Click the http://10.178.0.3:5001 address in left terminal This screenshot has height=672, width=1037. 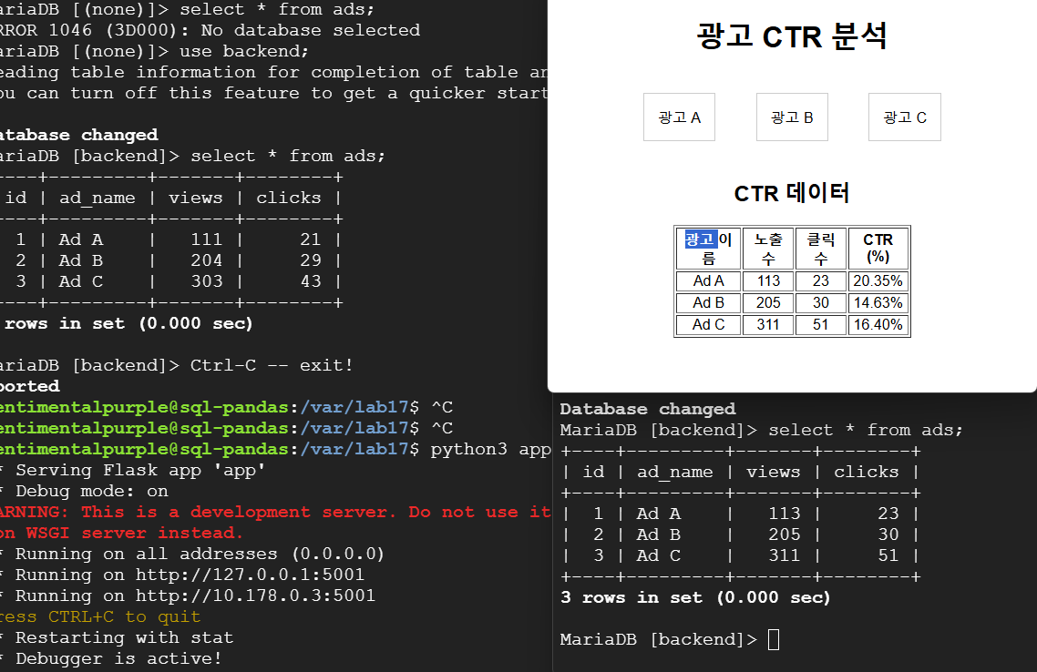pos(255,596)
